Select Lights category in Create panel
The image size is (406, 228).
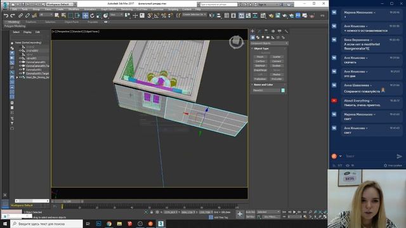pos(263,37)
